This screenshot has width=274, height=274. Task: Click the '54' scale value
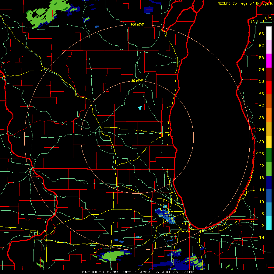262,69
